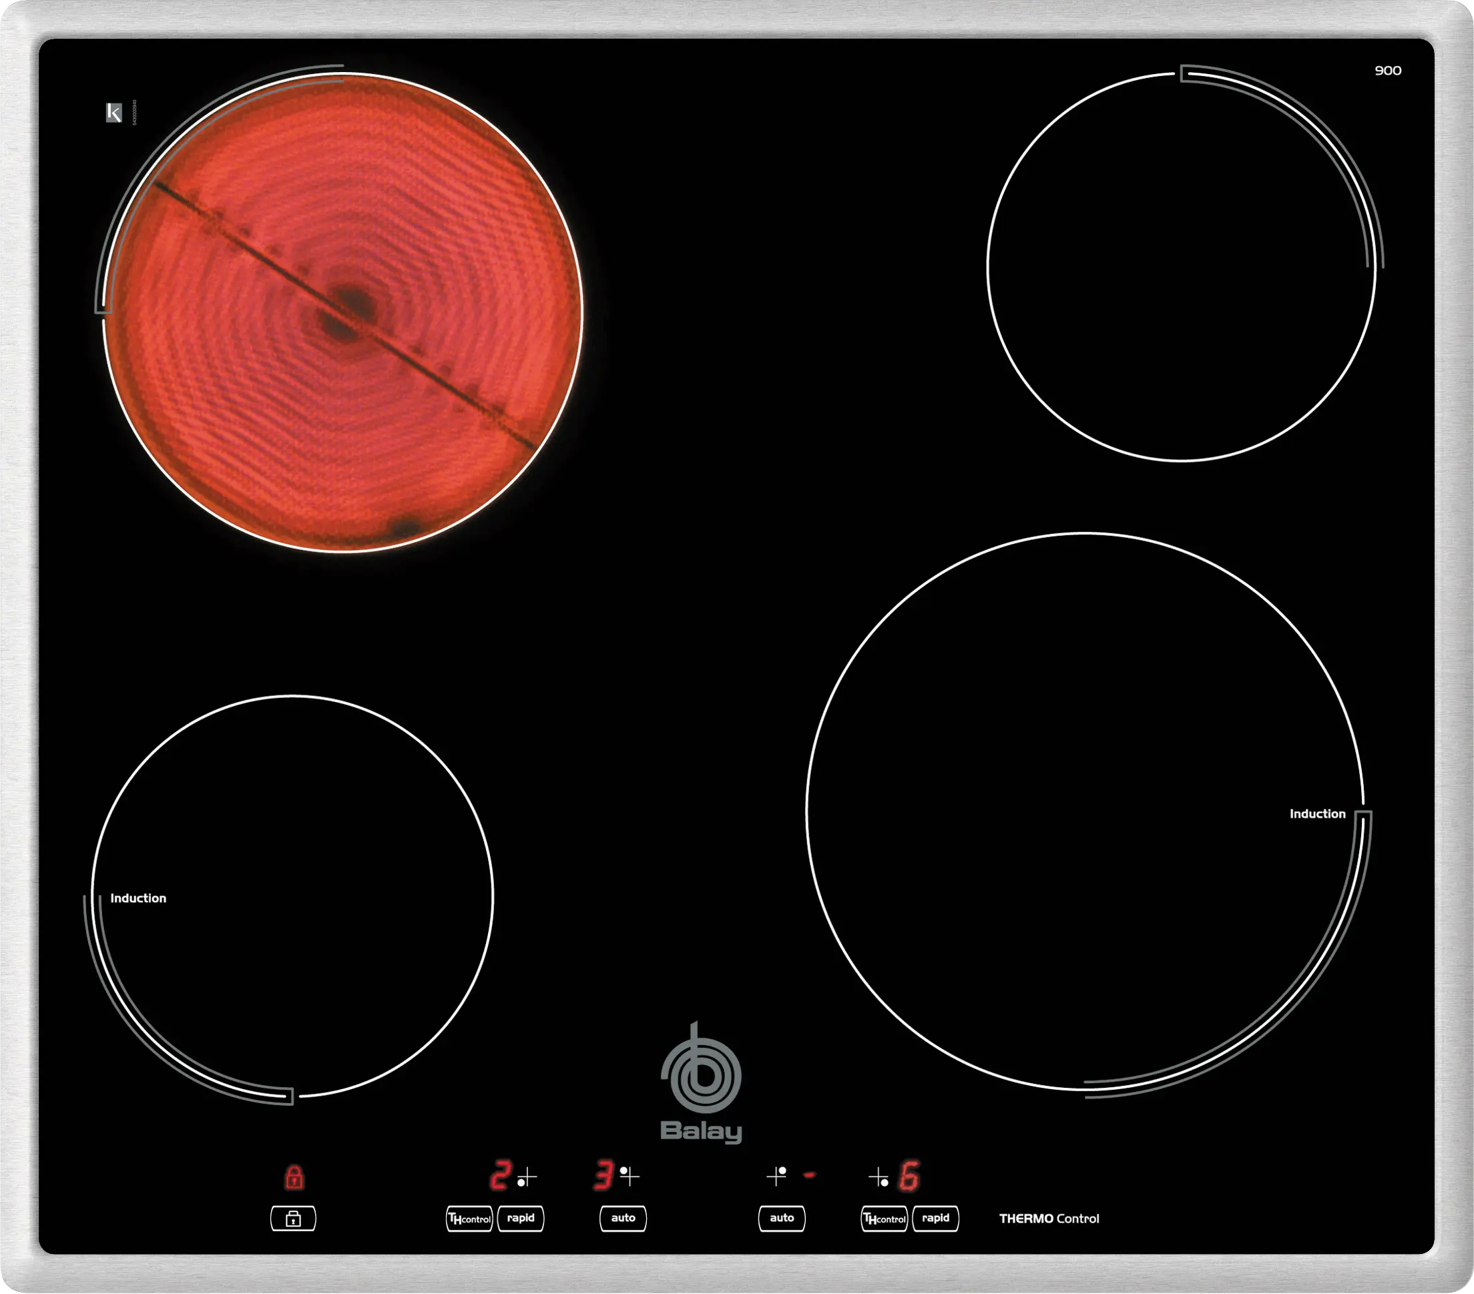Touch the K emblem in top-left corner
Viewport: 1474px width, 1294px height.
click(114, 113)
